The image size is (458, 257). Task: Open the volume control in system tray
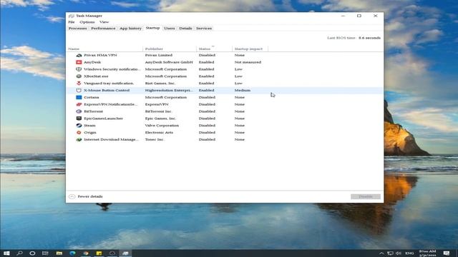pos(398,253)
